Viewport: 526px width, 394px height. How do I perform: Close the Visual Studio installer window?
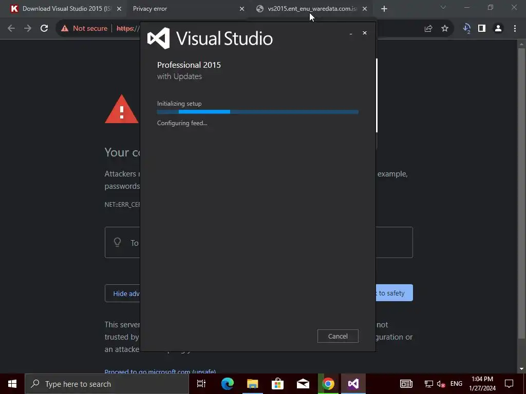[365, 33]
